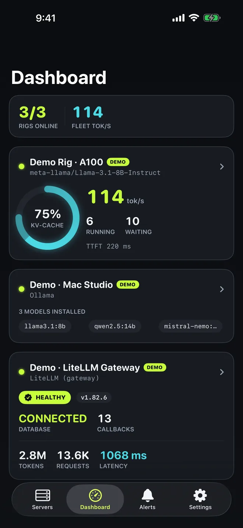Tap the LiteLLM (gateway) subtitle
Image resolution: width=243 pixels, height=528 pixels.
pos(64,378)
